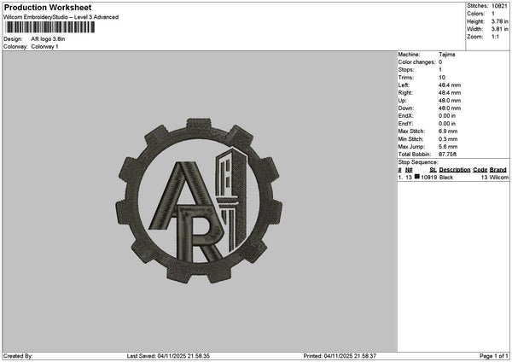The image size is (512, 362).
Task: Click the 'Page 1 of 1' footer text
Action: point(494,356)
